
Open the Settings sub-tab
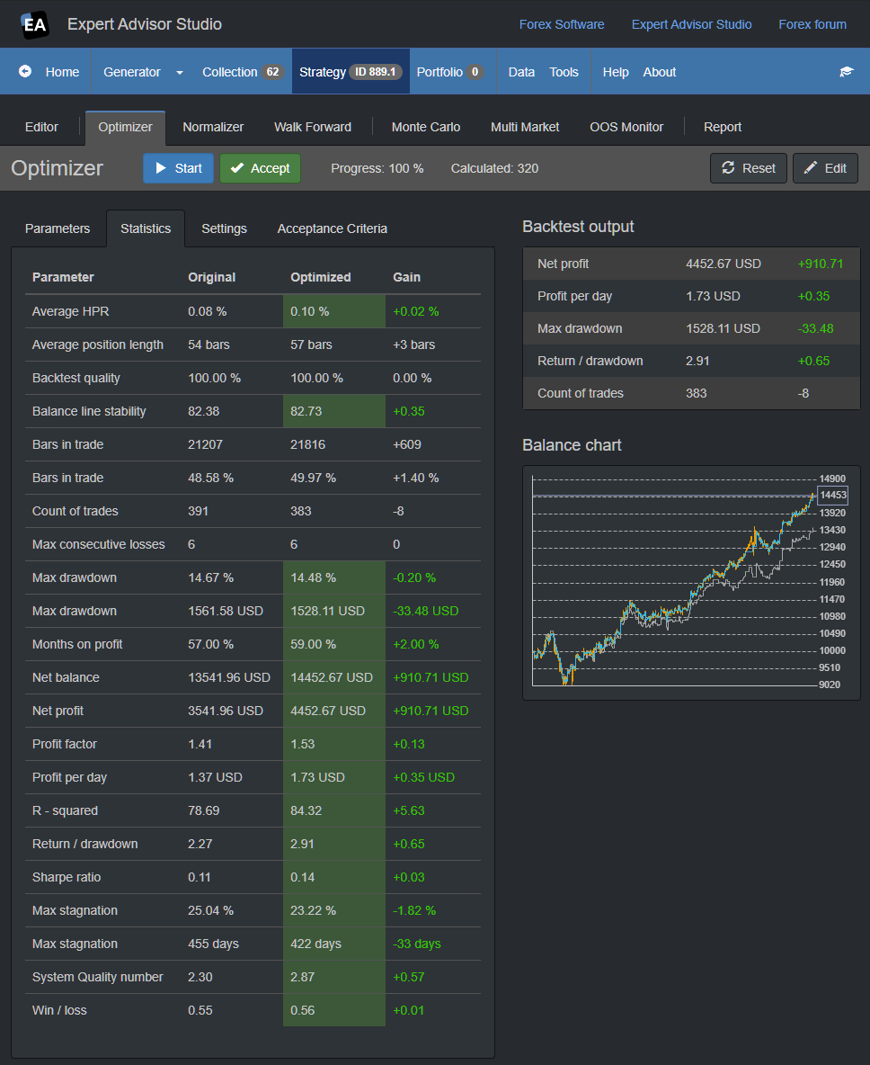(x=224, y=228)
